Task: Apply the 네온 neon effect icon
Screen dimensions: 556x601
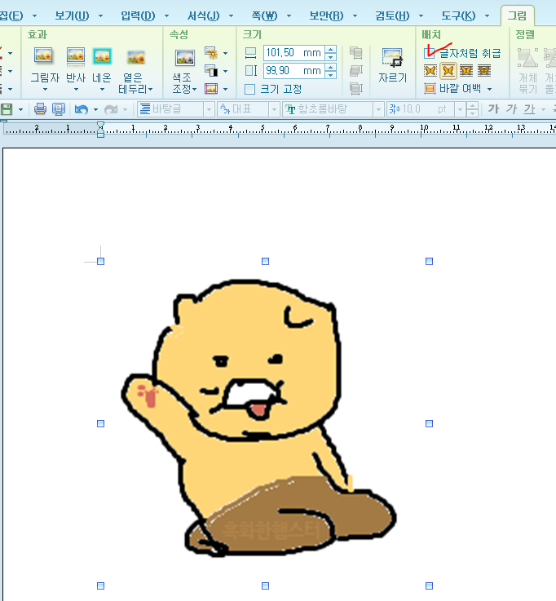Action: pyautogui.click(x=102, y=56)
